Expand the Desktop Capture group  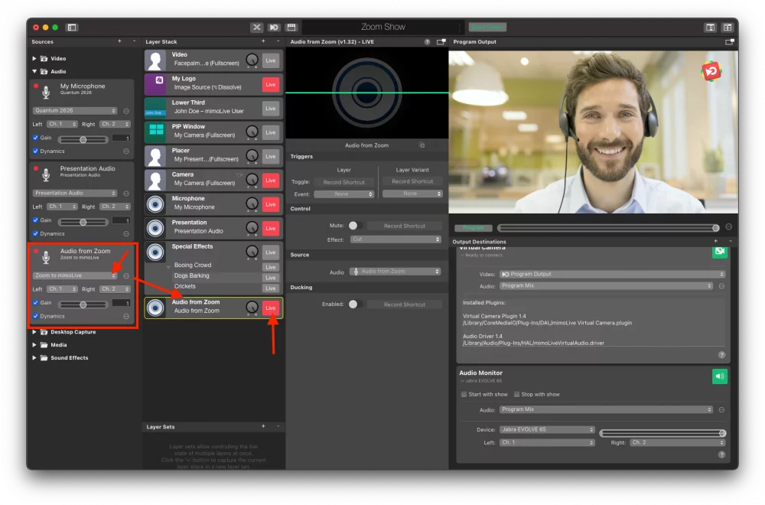34,332
